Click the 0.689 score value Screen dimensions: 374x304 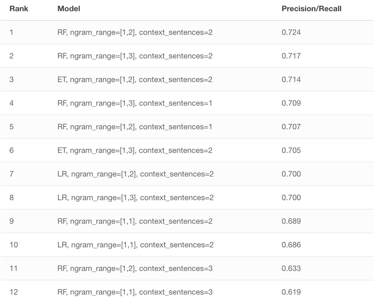coord(291,221)
